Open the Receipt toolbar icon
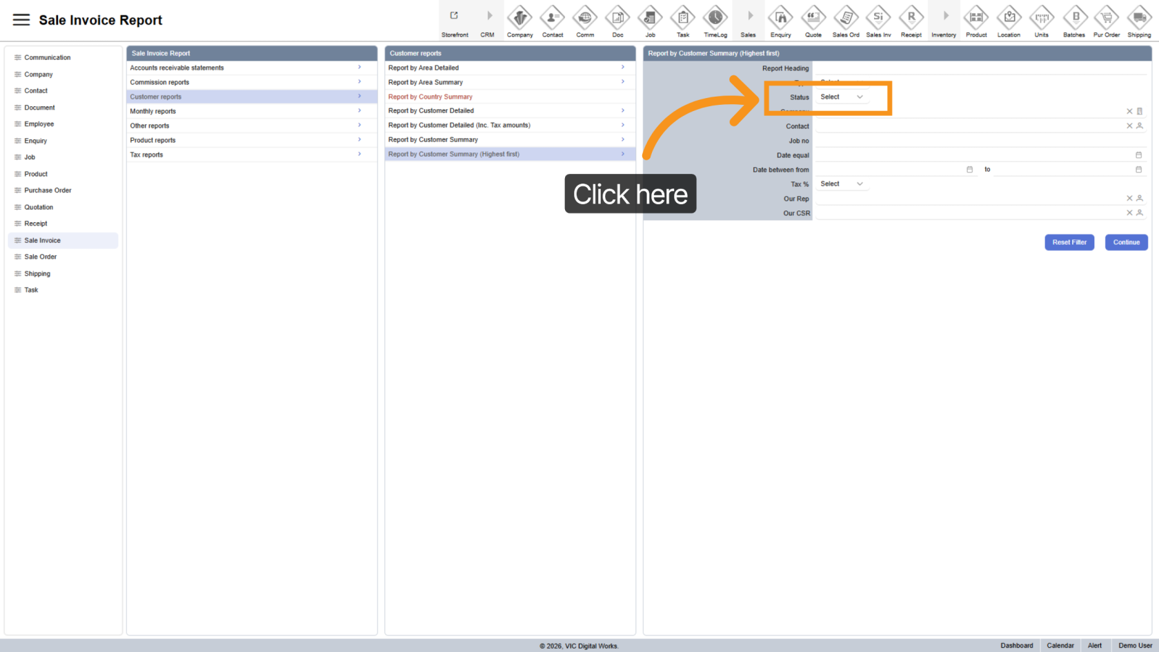This screenshot has width=1159, height=652. pyautogui.click(x=911, y=17)
